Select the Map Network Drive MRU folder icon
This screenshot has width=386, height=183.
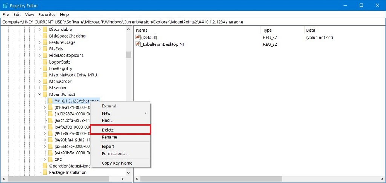point(45,75)
